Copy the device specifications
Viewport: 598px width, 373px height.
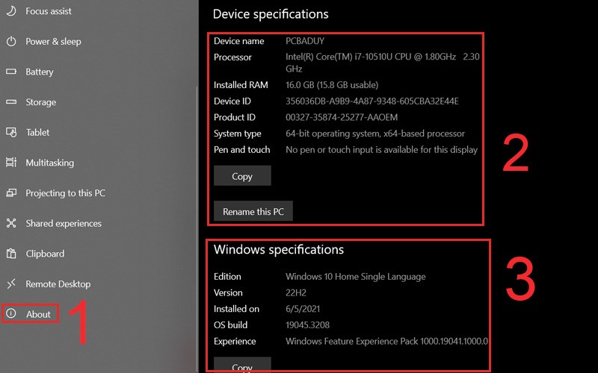pyautogui.click(x=242, y=176)
